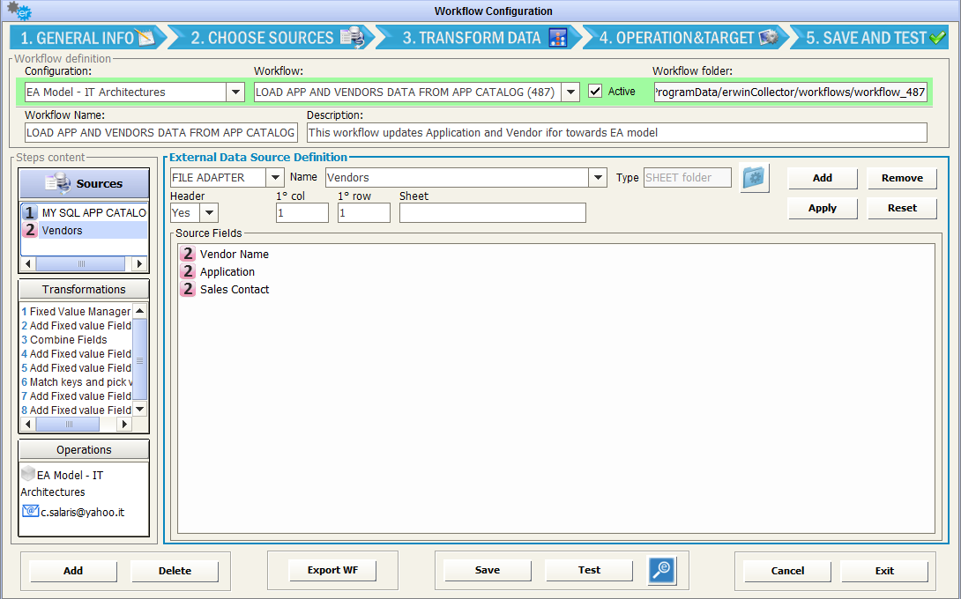Image resolution: width=961 pixels, height=599 pixels.
Task: Click the number 1 badge beside MY SQL APP CATALOG
Action: click(29, 212)
